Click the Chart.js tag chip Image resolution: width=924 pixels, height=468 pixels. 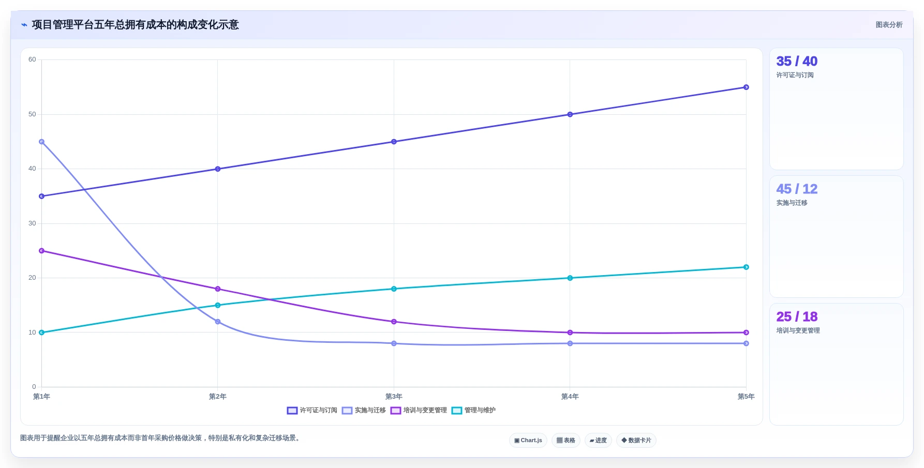pos(528,441)
